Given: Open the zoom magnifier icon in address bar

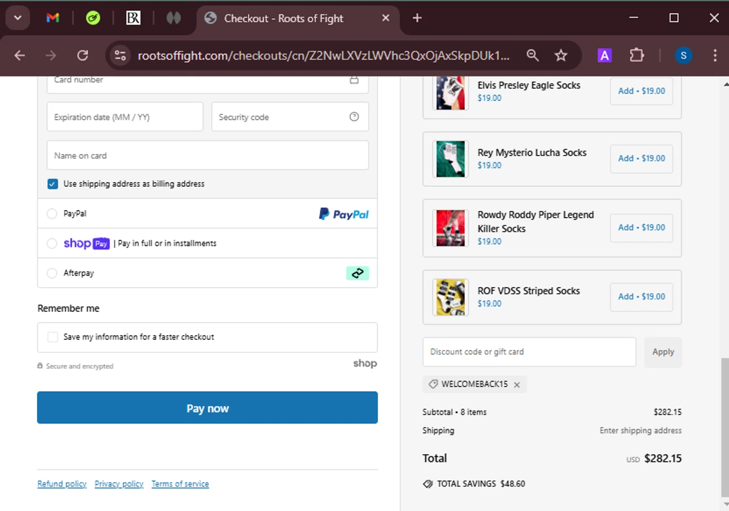Looking at the screenshot, I should tap(533, 55).
